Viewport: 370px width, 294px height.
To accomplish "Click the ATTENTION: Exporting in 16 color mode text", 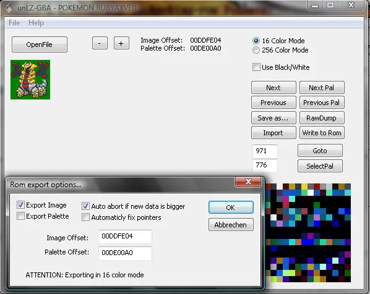I will (85, 275).
